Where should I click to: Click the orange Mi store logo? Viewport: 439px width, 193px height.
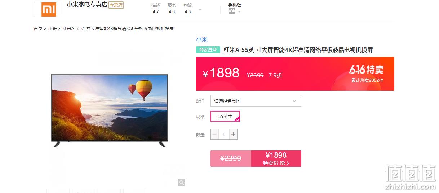click(49, 9)
